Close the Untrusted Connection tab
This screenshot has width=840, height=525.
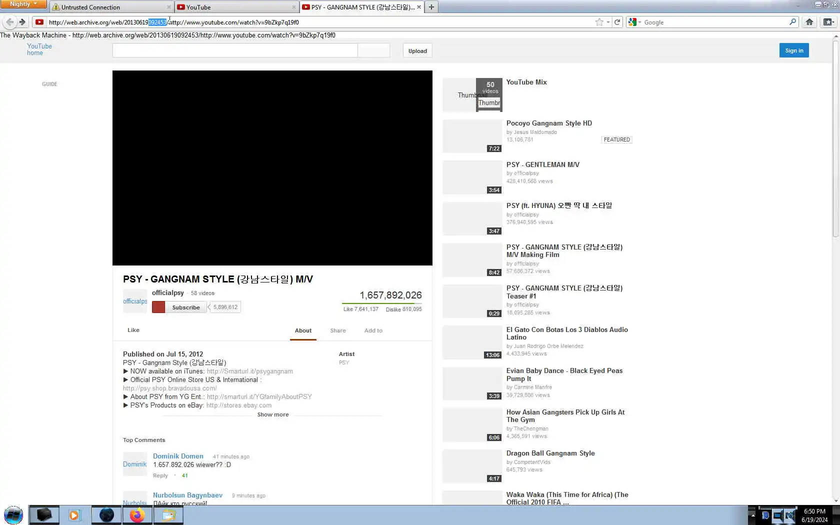(x=168, y=7)
